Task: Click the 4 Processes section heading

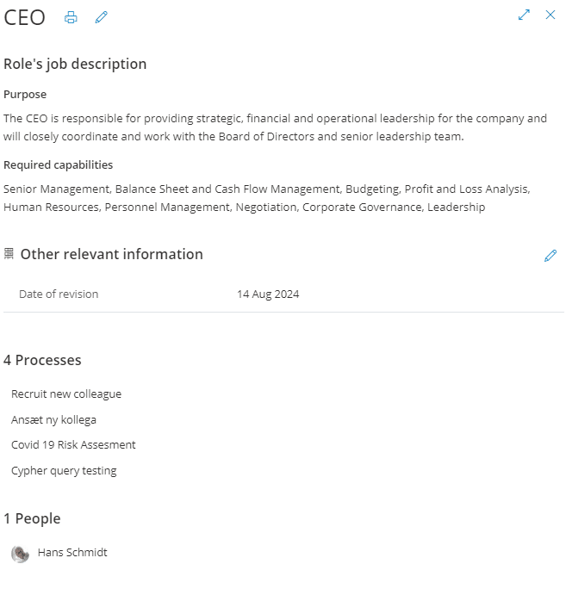Action: tap(42, 361)
